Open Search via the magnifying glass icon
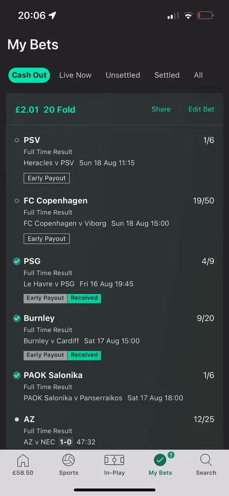Viewport: 229px width, 496px height. (x=206, y=460)
